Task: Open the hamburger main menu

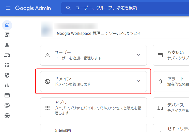Action: pos(8,8)
